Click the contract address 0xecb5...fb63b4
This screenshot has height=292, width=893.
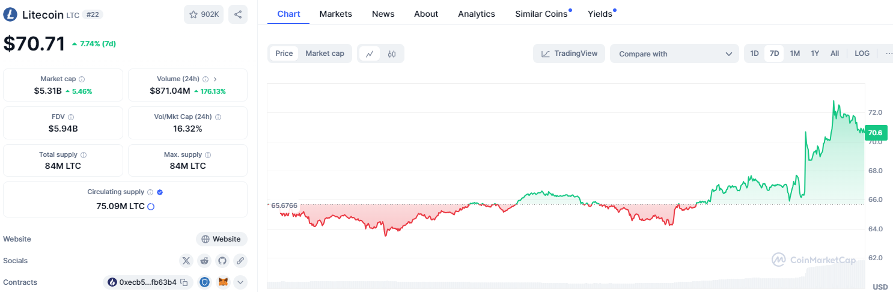pos(148,282)
